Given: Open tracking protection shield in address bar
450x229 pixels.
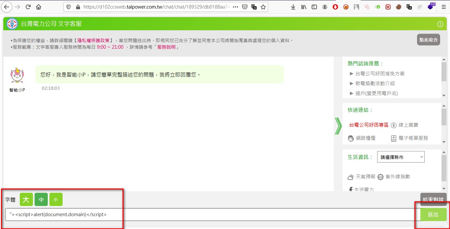Looking at the screenshot, I should [x=69, y=7].
